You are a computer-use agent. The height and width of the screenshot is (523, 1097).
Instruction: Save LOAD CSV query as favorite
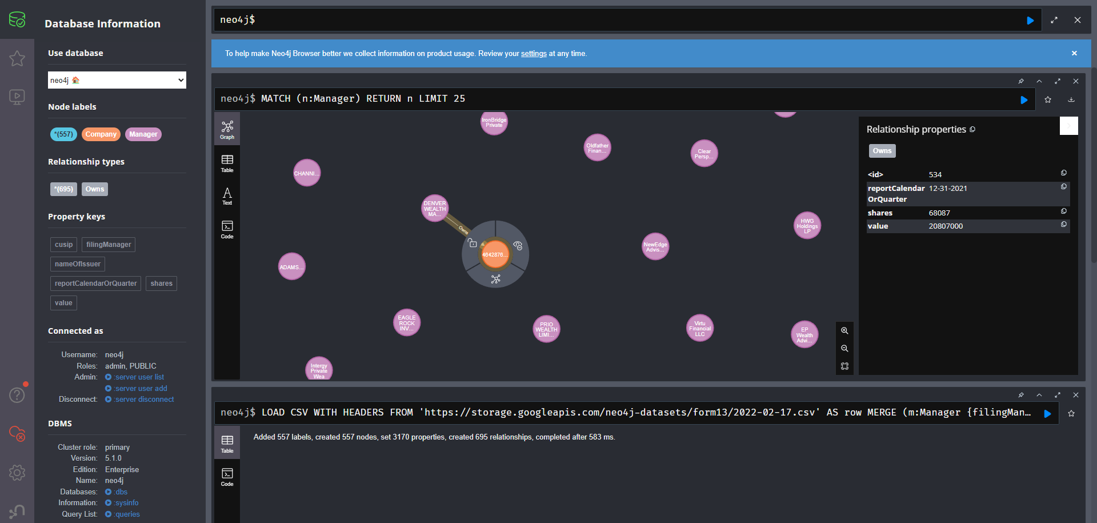pyautogui.click(x=1071, y=413)
